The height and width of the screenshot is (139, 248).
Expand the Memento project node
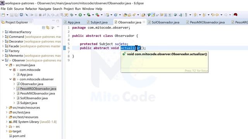(3, 56)
